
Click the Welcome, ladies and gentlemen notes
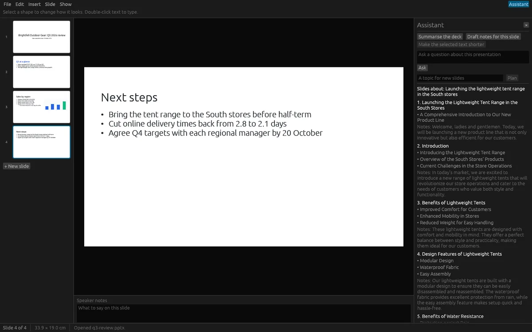(472, 132)
